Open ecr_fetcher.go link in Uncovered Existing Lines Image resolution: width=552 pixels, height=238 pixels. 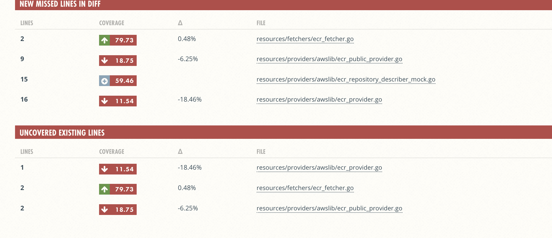305,188
